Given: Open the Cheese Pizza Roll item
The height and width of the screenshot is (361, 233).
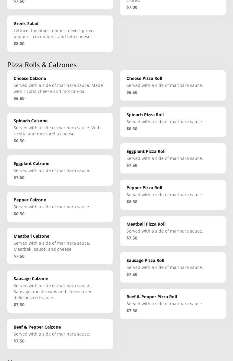Looking at the screenshot, I should [x=173, y=85].
